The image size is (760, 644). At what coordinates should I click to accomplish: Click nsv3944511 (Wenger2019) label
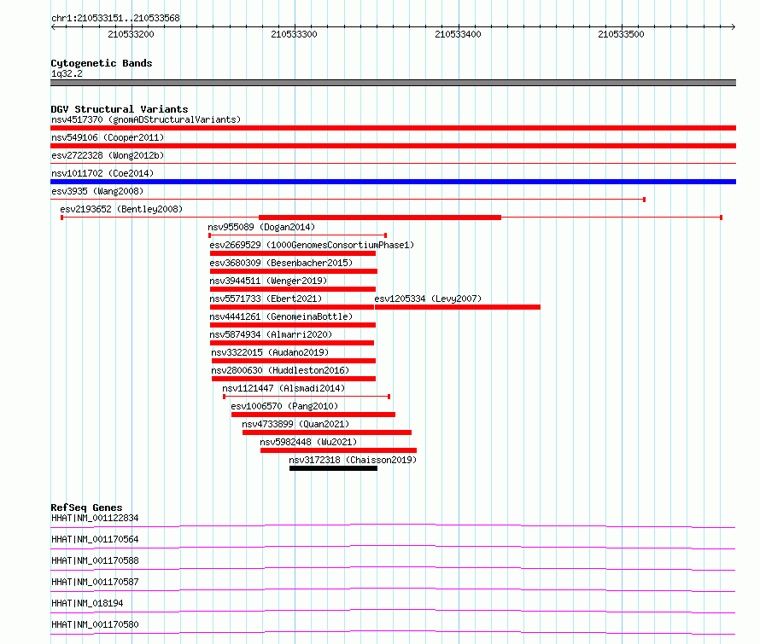tap(268, 281)
